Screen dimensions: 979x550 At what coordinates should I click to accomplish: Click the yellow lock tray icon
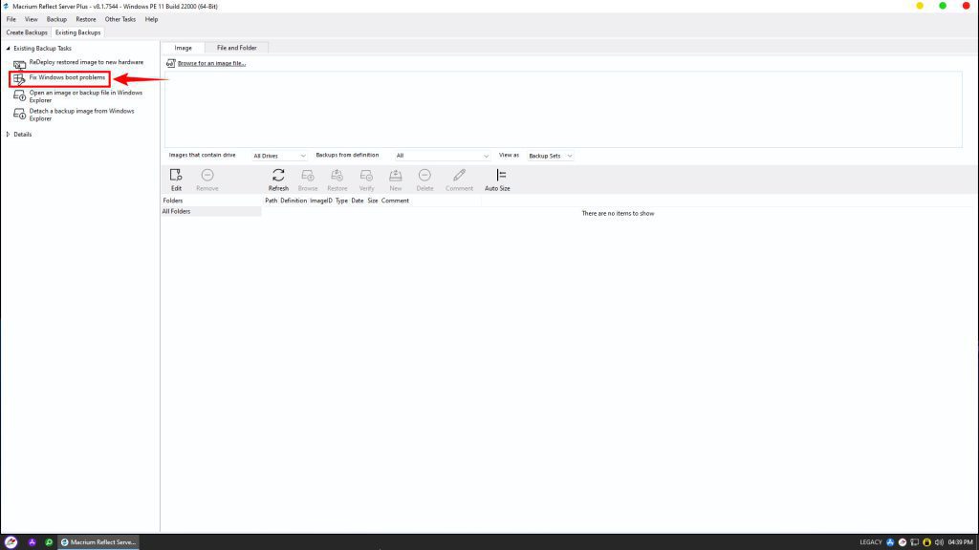[926, 542]
